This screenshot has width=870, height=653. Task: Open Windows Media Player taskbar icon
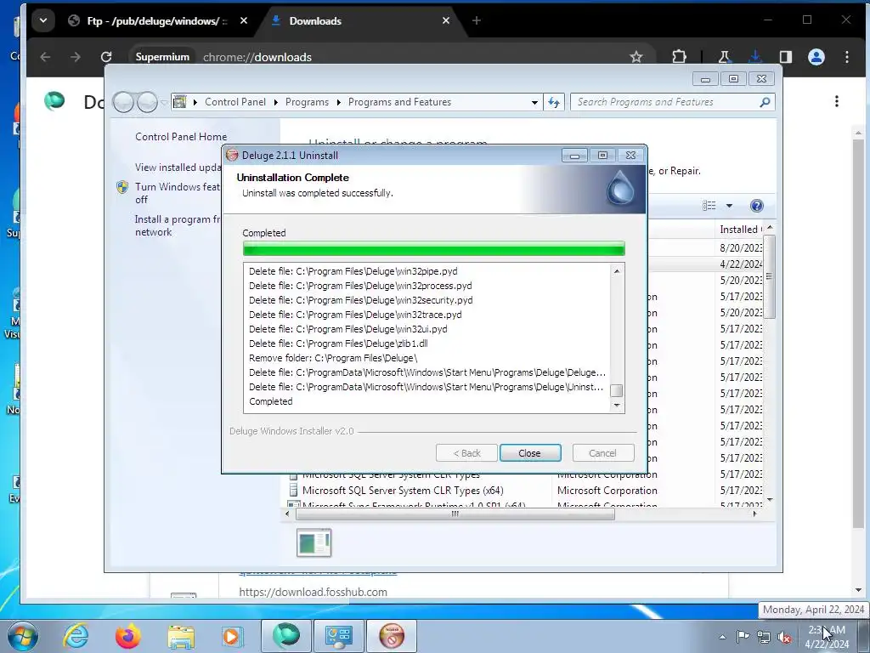pyautogui.click(x=232, y=636)
